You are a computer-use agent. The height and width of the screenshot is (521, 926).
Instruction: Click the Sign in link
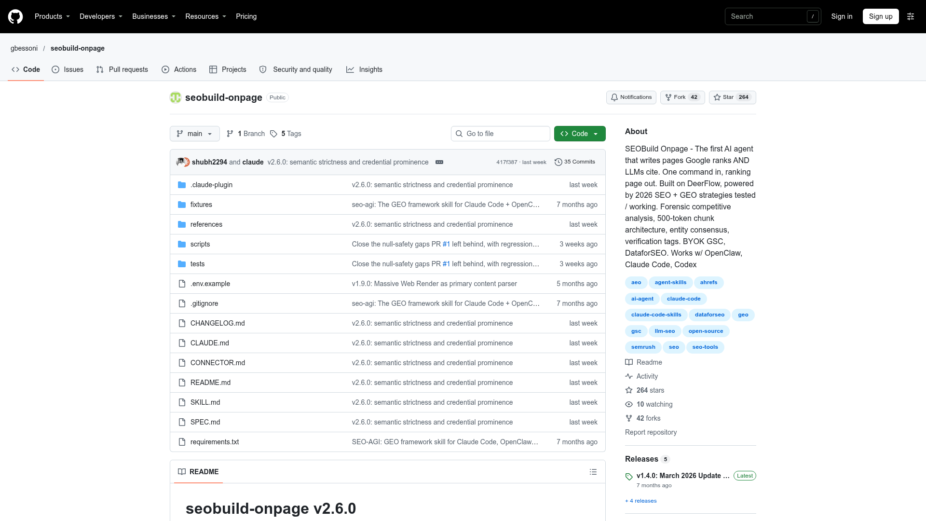pos(842,16)
